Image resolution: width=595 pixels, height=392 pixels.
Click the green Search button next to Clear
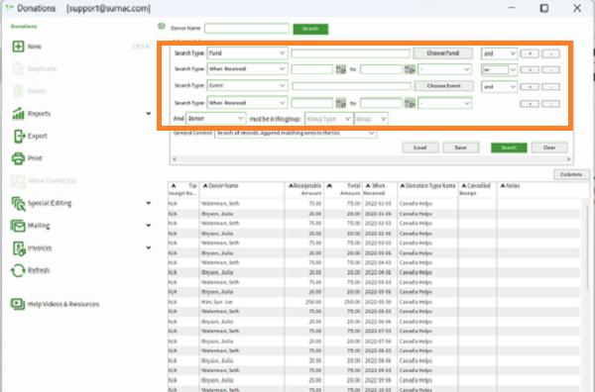click(x=509, y=147)
